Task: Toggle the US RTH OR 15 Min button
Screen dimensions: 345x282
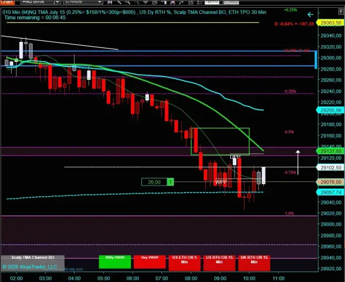Action: pos(219,263)
